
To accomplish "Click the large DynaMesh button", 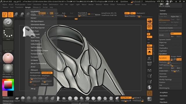I will pyautogui.click(x=164, y=58).
